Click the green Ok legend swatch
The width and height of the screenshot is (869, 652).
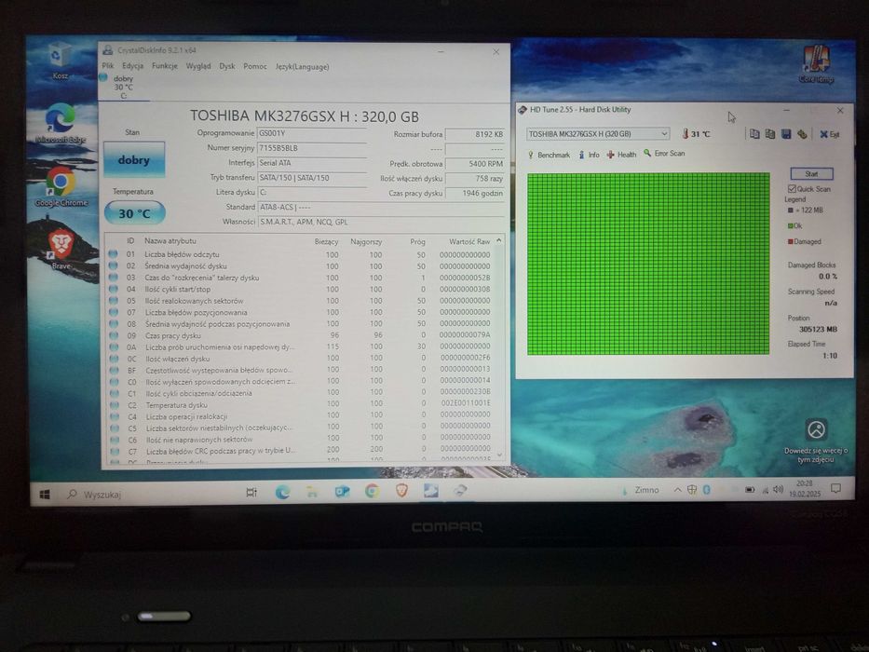point(791,225)
